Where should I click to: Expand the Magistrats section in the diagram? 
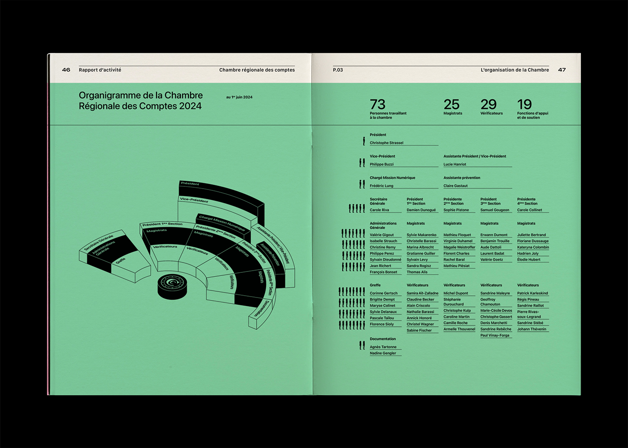pos(156,230)
